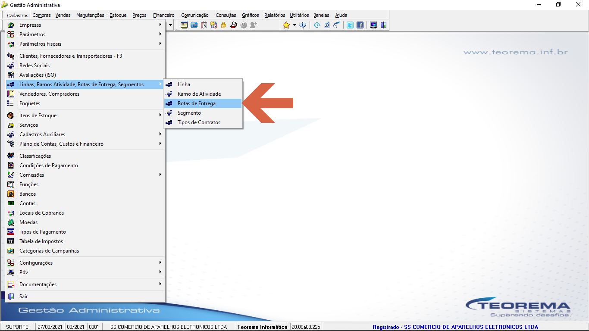Click the Clientes, Fornecedores people icon
This screenshot has width=589, height=331.
click(x=11, y=56)
